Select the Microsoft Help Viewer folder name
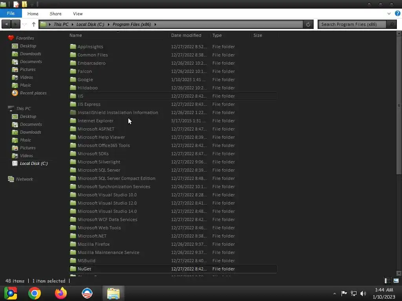Screen dimensions: 402x301 101,137
